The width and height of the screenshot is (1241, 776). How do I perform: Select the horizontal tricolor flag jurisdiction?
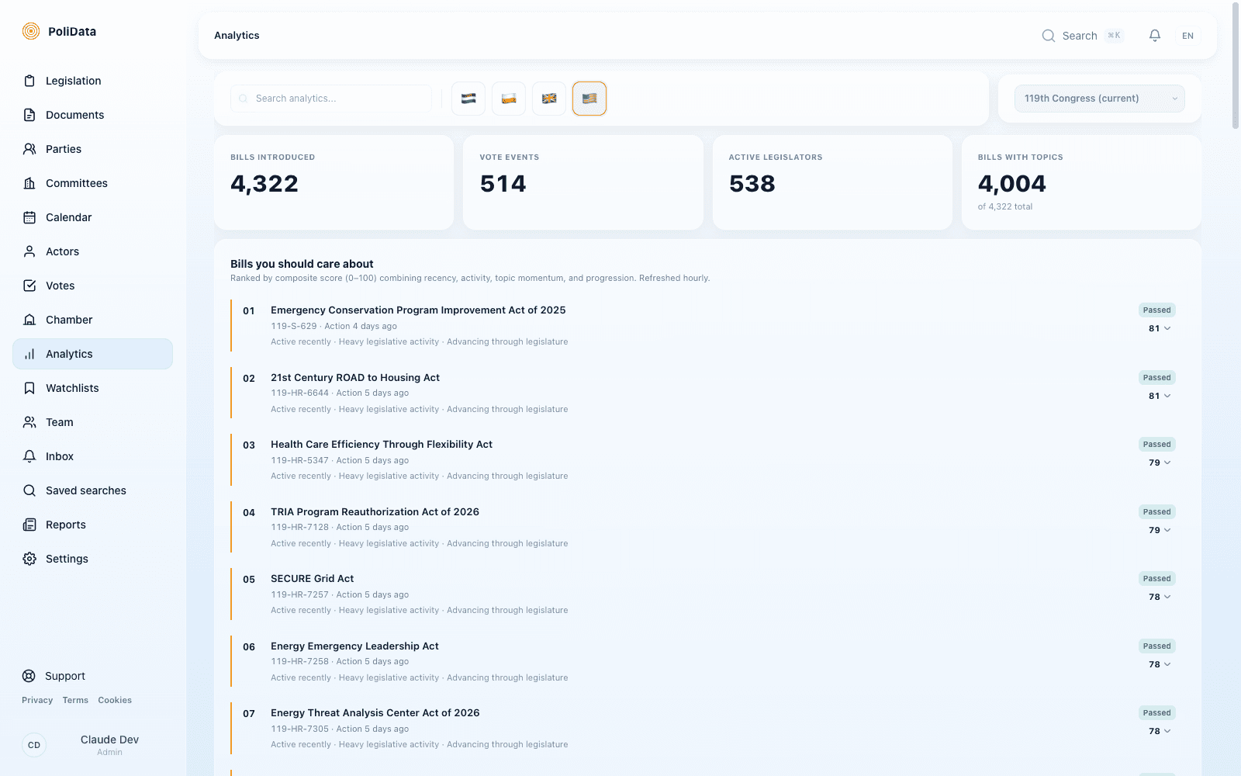(x=468, y=99)
